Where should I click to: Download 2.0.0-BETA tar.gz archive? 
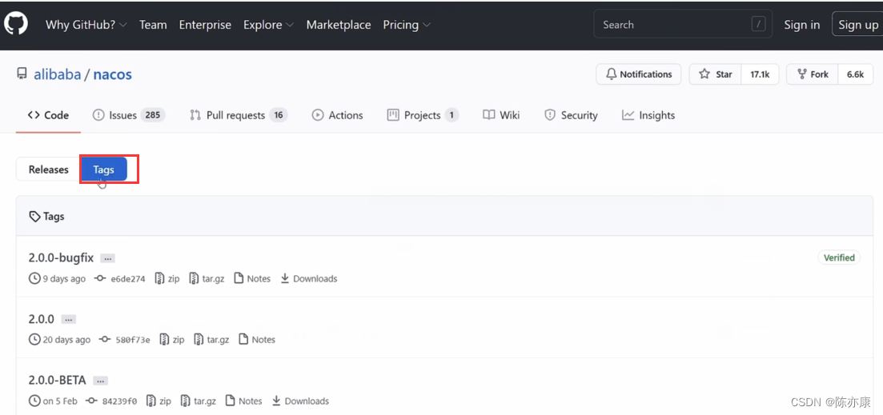pos(198,401)
